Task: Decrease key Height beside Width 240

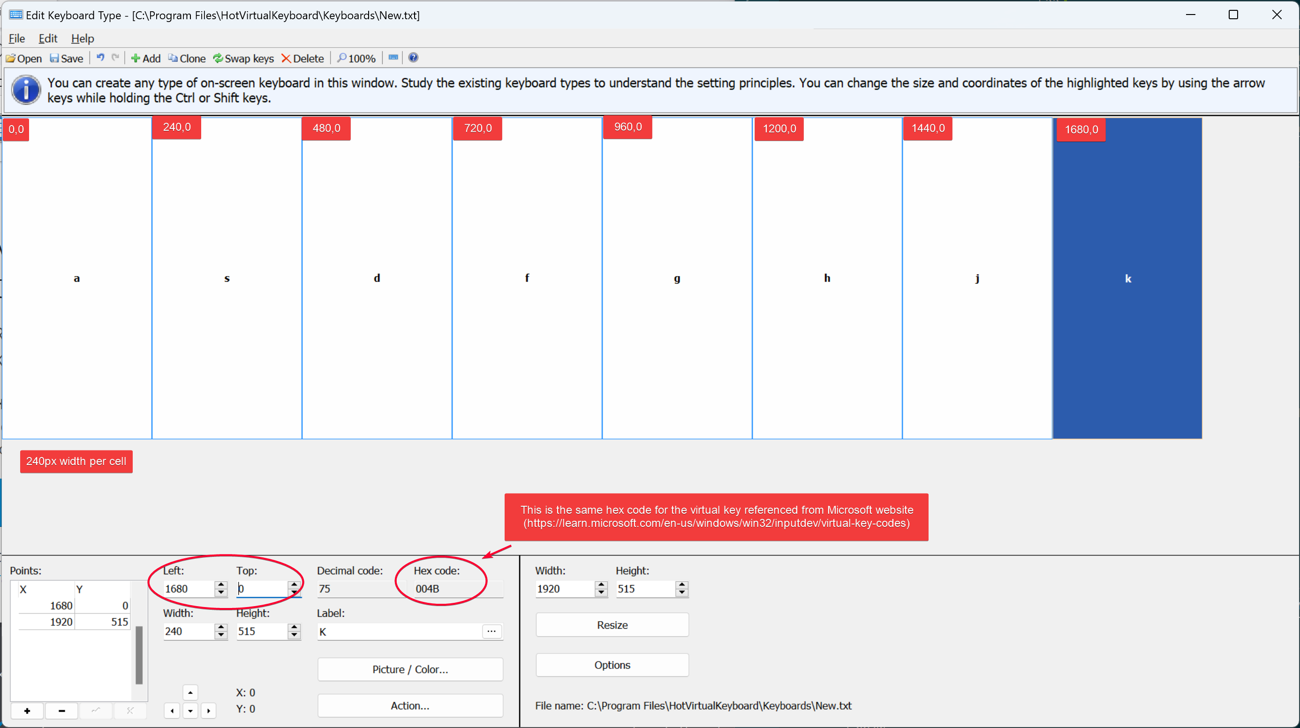Action: point(294,635)
